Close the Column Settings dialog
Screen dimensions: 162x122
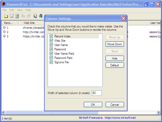point(123,19)
